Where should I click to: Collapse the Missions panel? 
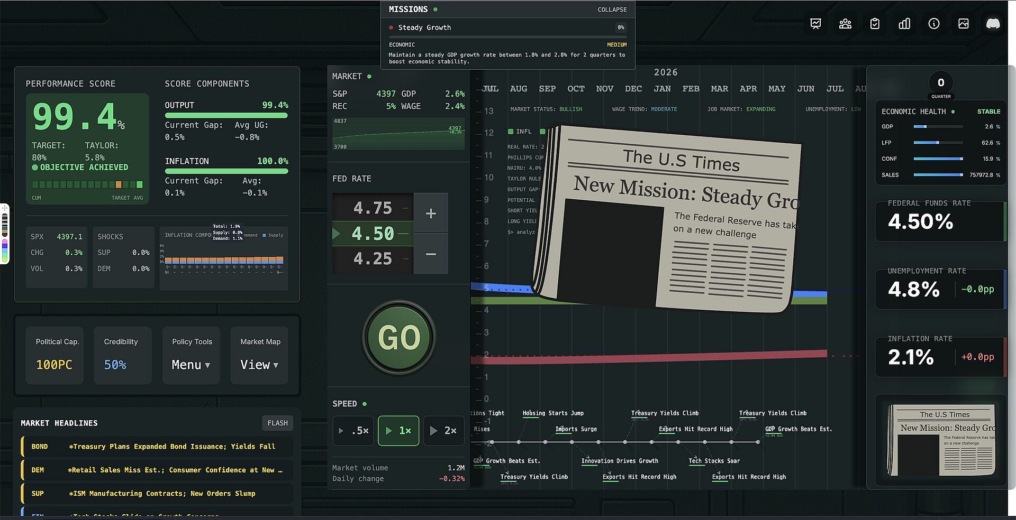pyautogui.click(x=612, y=10)
